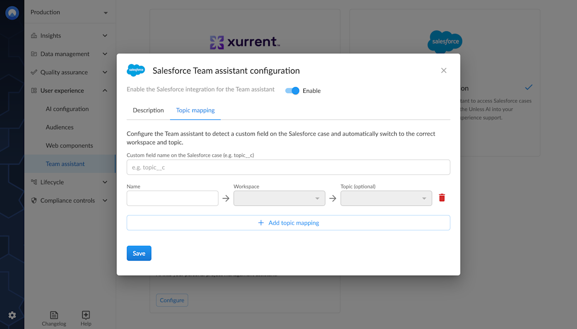Click the Help icon at the bottom
This screenshot has height=329, width=577.
(x=86, y=316)
